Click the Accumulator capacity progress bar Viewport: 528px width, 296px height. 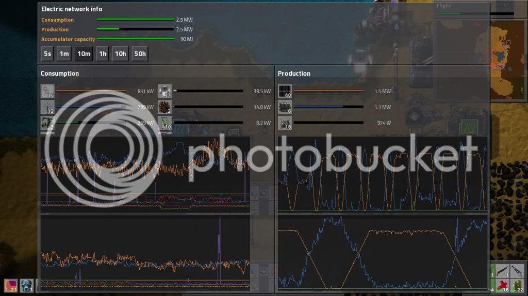(136, 39)
